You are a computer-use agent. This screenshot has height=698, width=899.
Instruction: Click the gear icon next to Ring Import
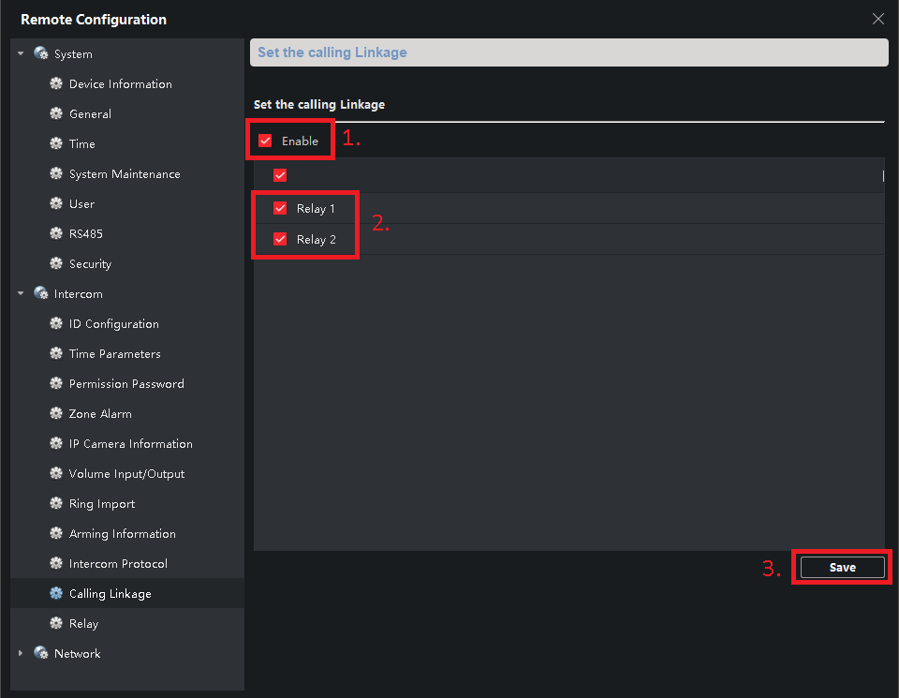tap(56, 504)
